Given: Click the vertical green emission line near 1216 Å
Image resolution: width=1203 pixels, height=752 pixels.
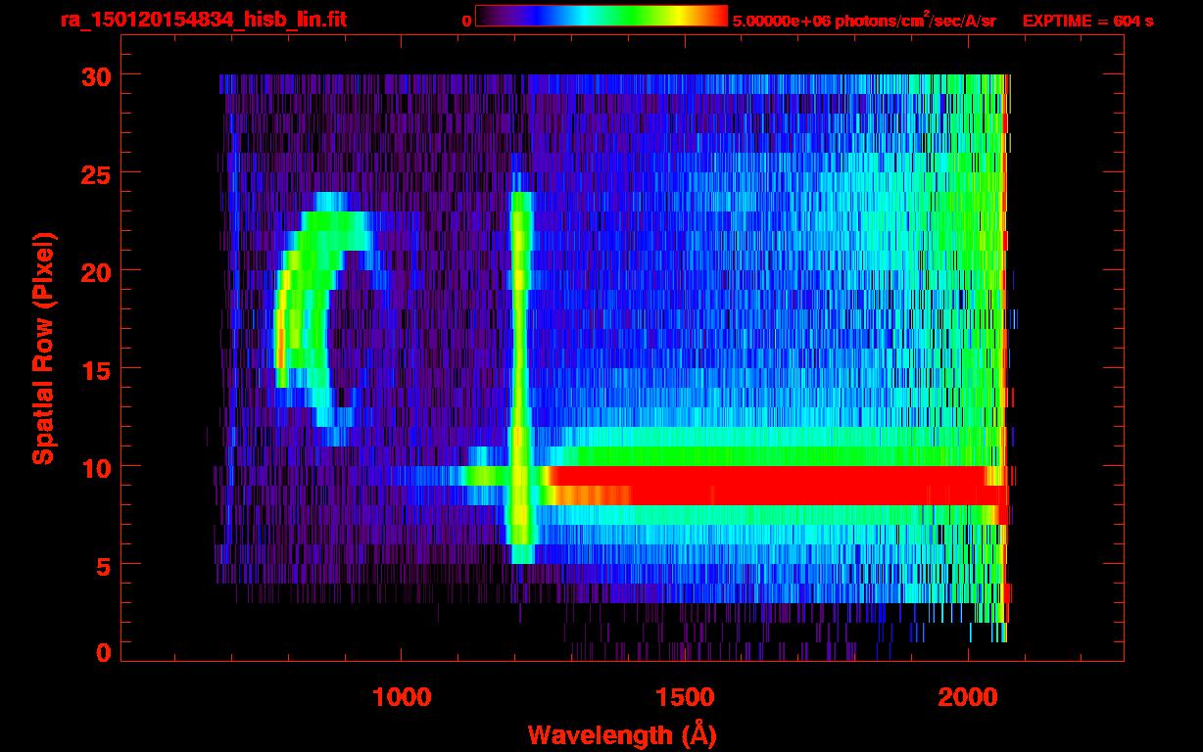Looking at the screenshot, I should coord(520,377).
